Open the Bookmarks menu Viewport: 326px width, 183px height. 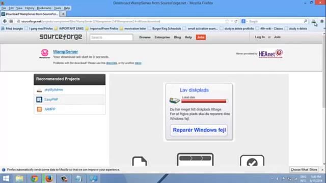click(x=44, y=8)
